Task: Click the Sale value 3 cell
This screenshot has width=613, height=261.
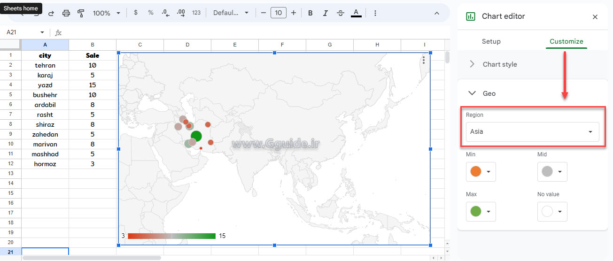Action: coord(93,164)
